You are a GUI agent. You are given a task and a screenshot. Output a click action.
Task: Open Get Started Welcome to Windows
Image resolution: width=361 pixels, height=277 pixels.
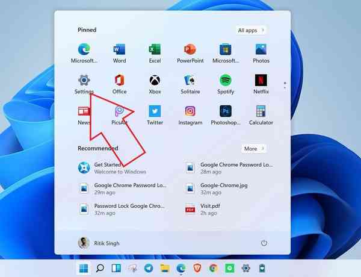coord(112,168)
